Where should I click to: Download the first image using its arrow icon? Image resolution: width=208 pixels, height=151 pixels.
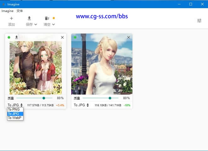(17, 37)
